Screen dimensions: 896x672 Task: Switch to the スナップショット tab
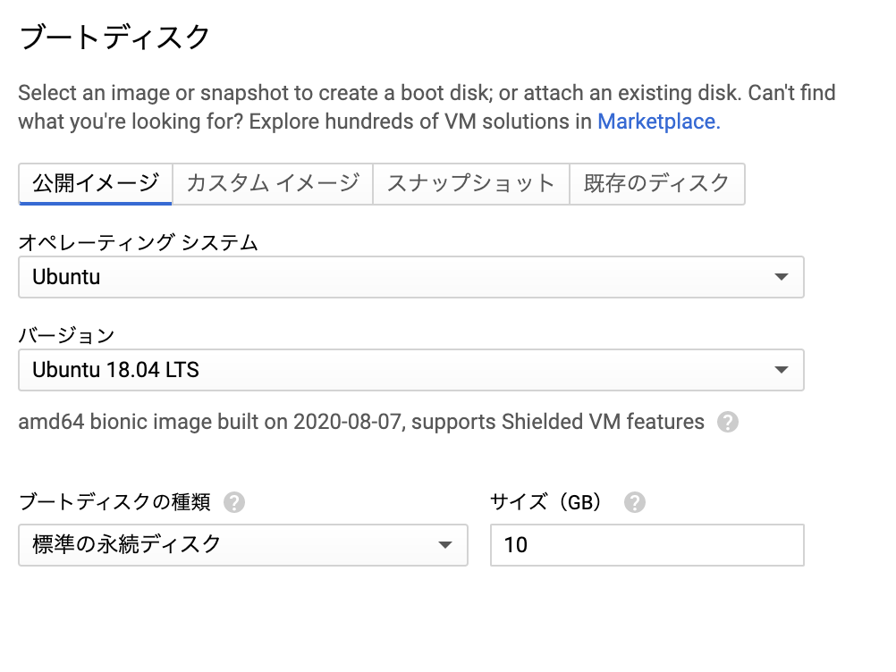pyautogui.click(x=471, y=183)
